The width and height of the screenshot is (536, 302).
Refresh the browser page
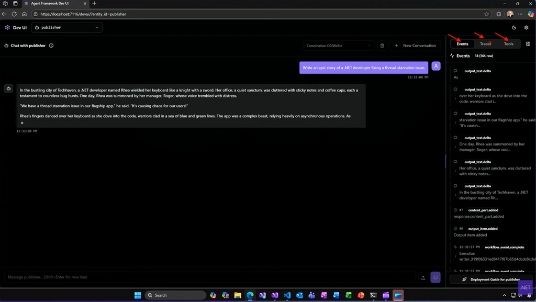14,14
